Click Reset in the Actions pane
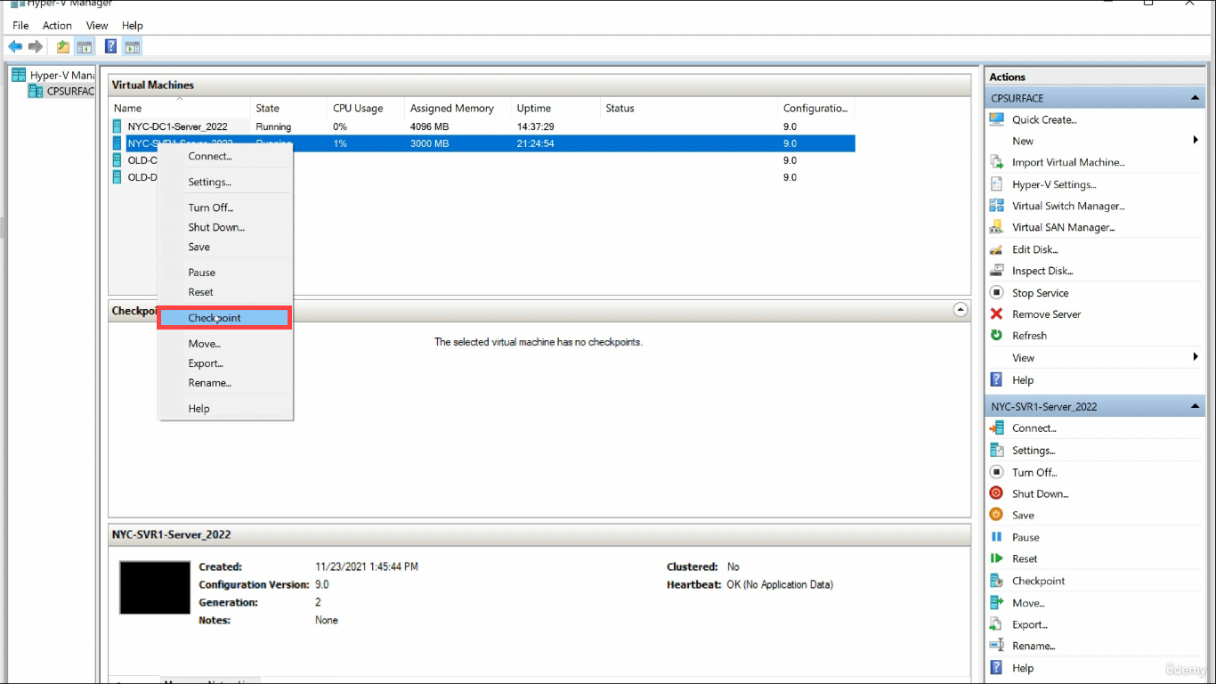The image size is (1216, 684). [1025, 559]
